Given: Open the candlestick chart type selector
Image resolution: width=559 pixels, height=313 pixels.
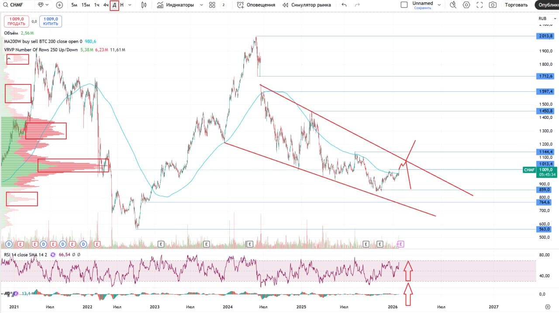Looking at the screenshot, I should point(144,5).
